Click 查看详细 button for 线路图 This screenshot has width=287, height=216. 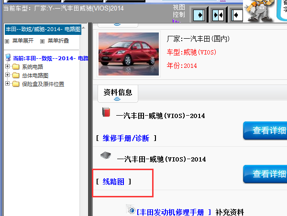[265, 174]
